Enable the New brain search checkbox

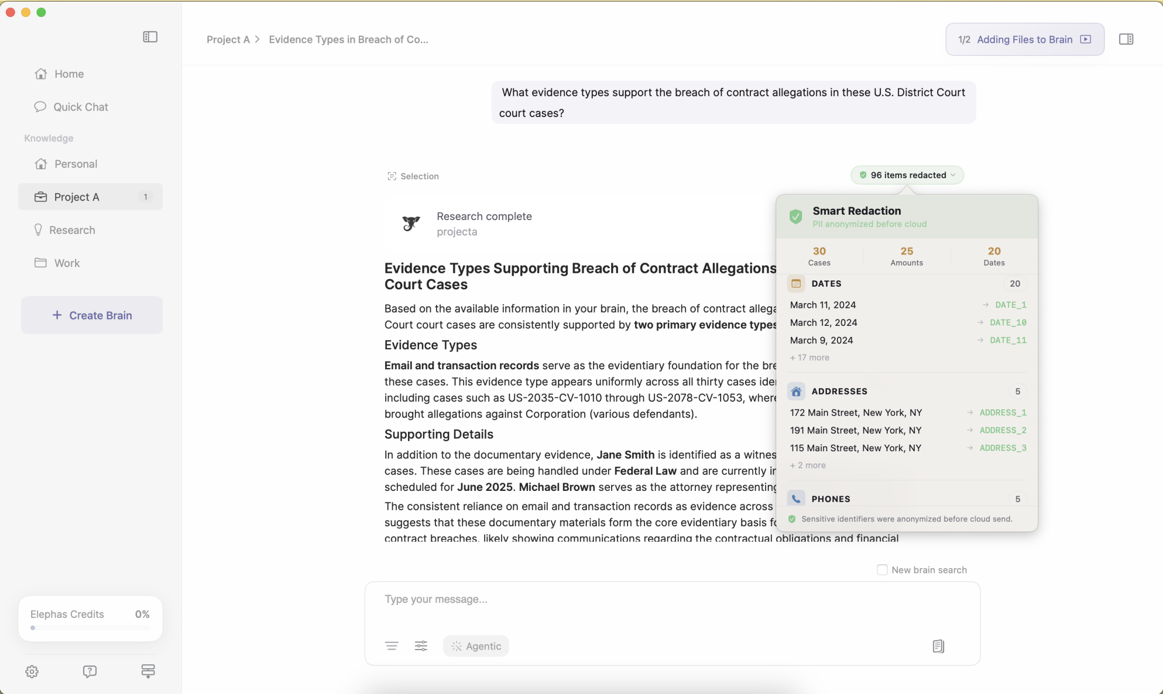tap(882, 570)
